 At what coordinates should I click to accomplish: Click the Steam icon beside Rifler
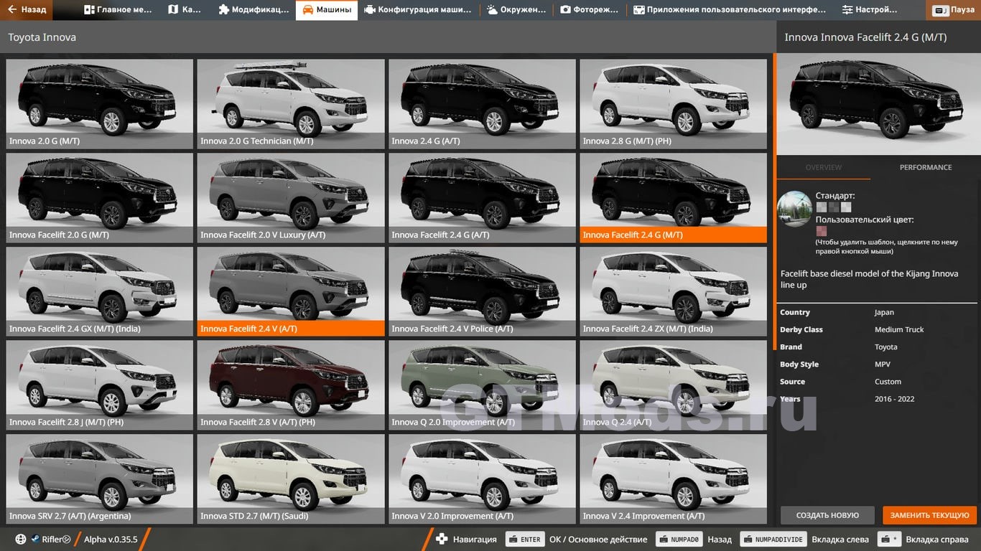(34, 540)
